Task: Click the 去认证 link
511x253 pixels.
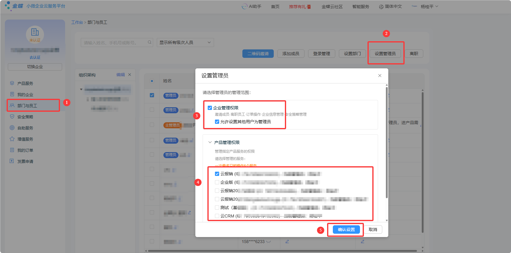Action: [35, 57]
